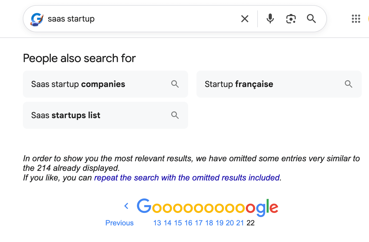Go to the Previous results page

119,223
